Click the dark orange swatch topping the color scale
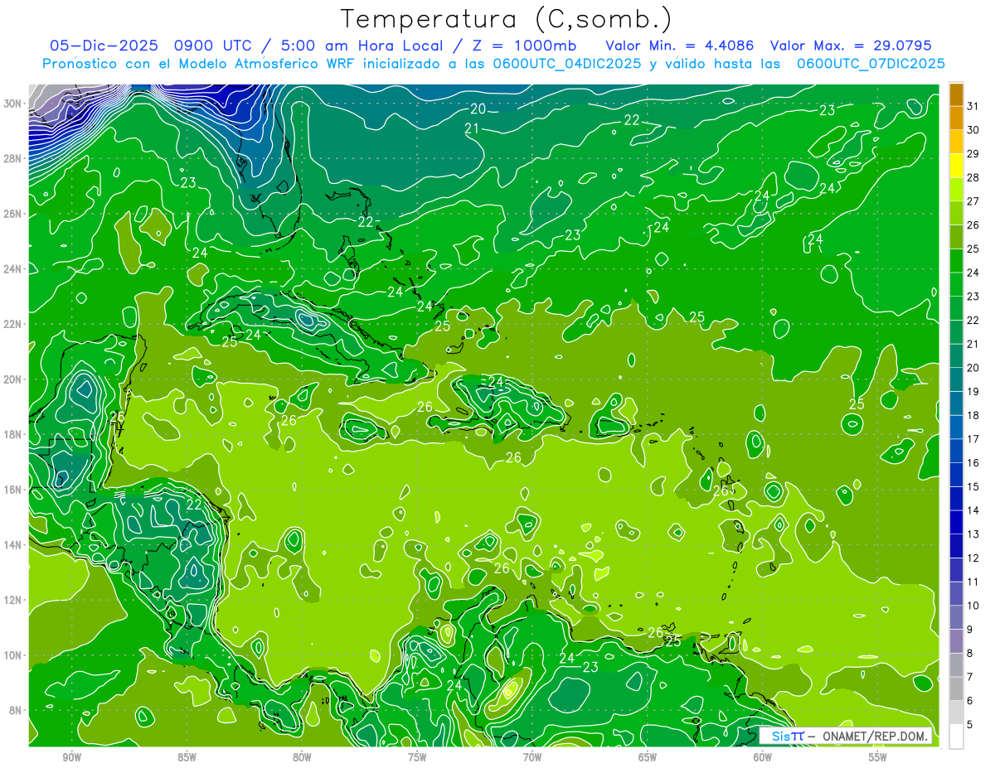Screen dimensions: 995x768 [x=956, y=94]
